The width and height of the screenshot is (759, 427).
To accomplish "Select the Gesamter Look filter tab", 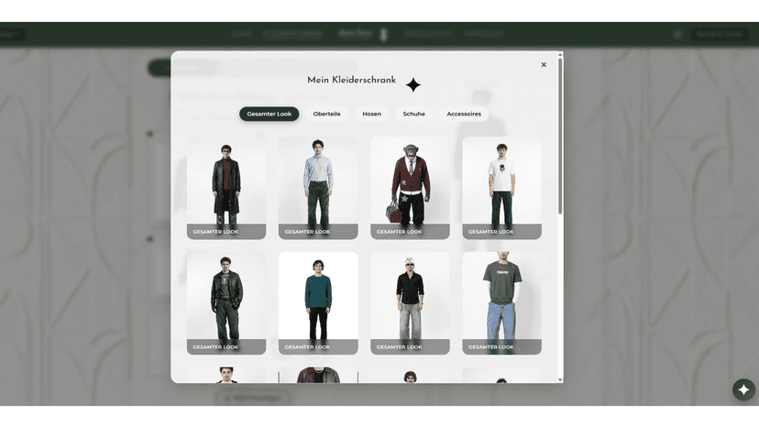I will pyautogui.click(x=269, y=114).
